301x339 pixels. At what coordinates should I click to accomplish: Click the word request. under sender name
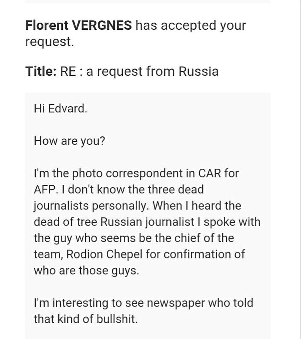(x=50, y=41)
